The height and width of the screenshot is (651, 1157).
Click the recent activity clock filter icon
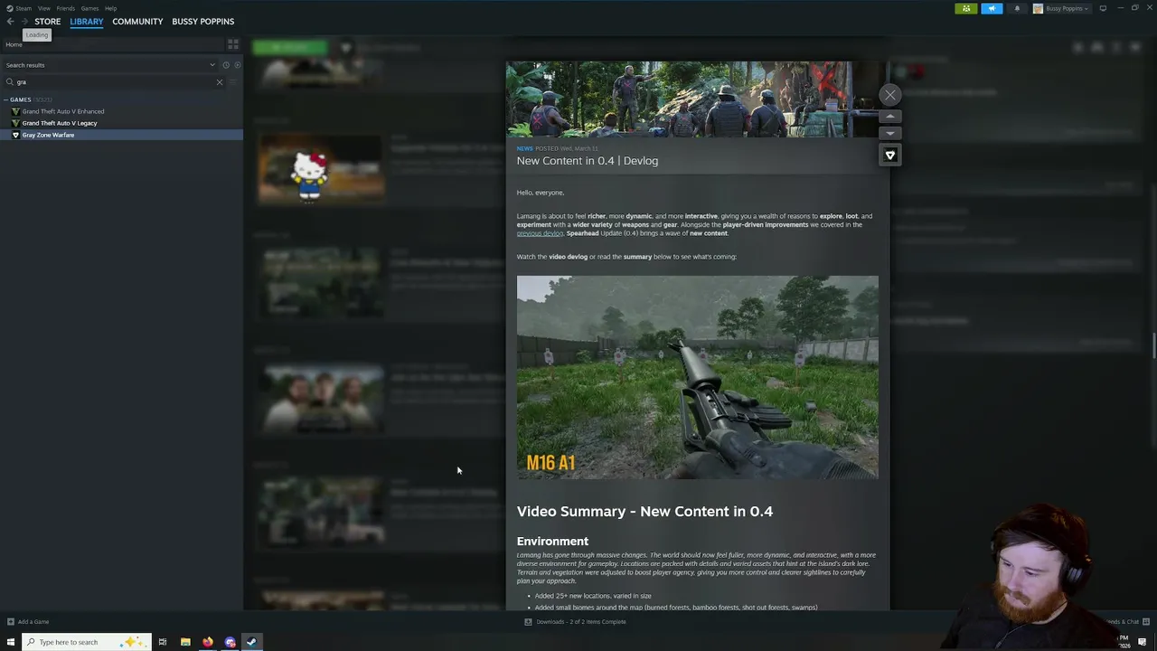[x=226, y=65]
